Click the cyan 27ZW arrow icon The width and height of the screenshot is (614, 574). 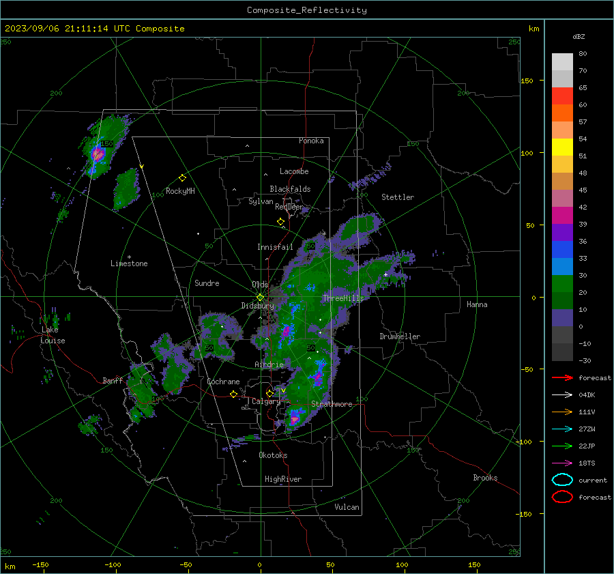(x=562, y=429)
